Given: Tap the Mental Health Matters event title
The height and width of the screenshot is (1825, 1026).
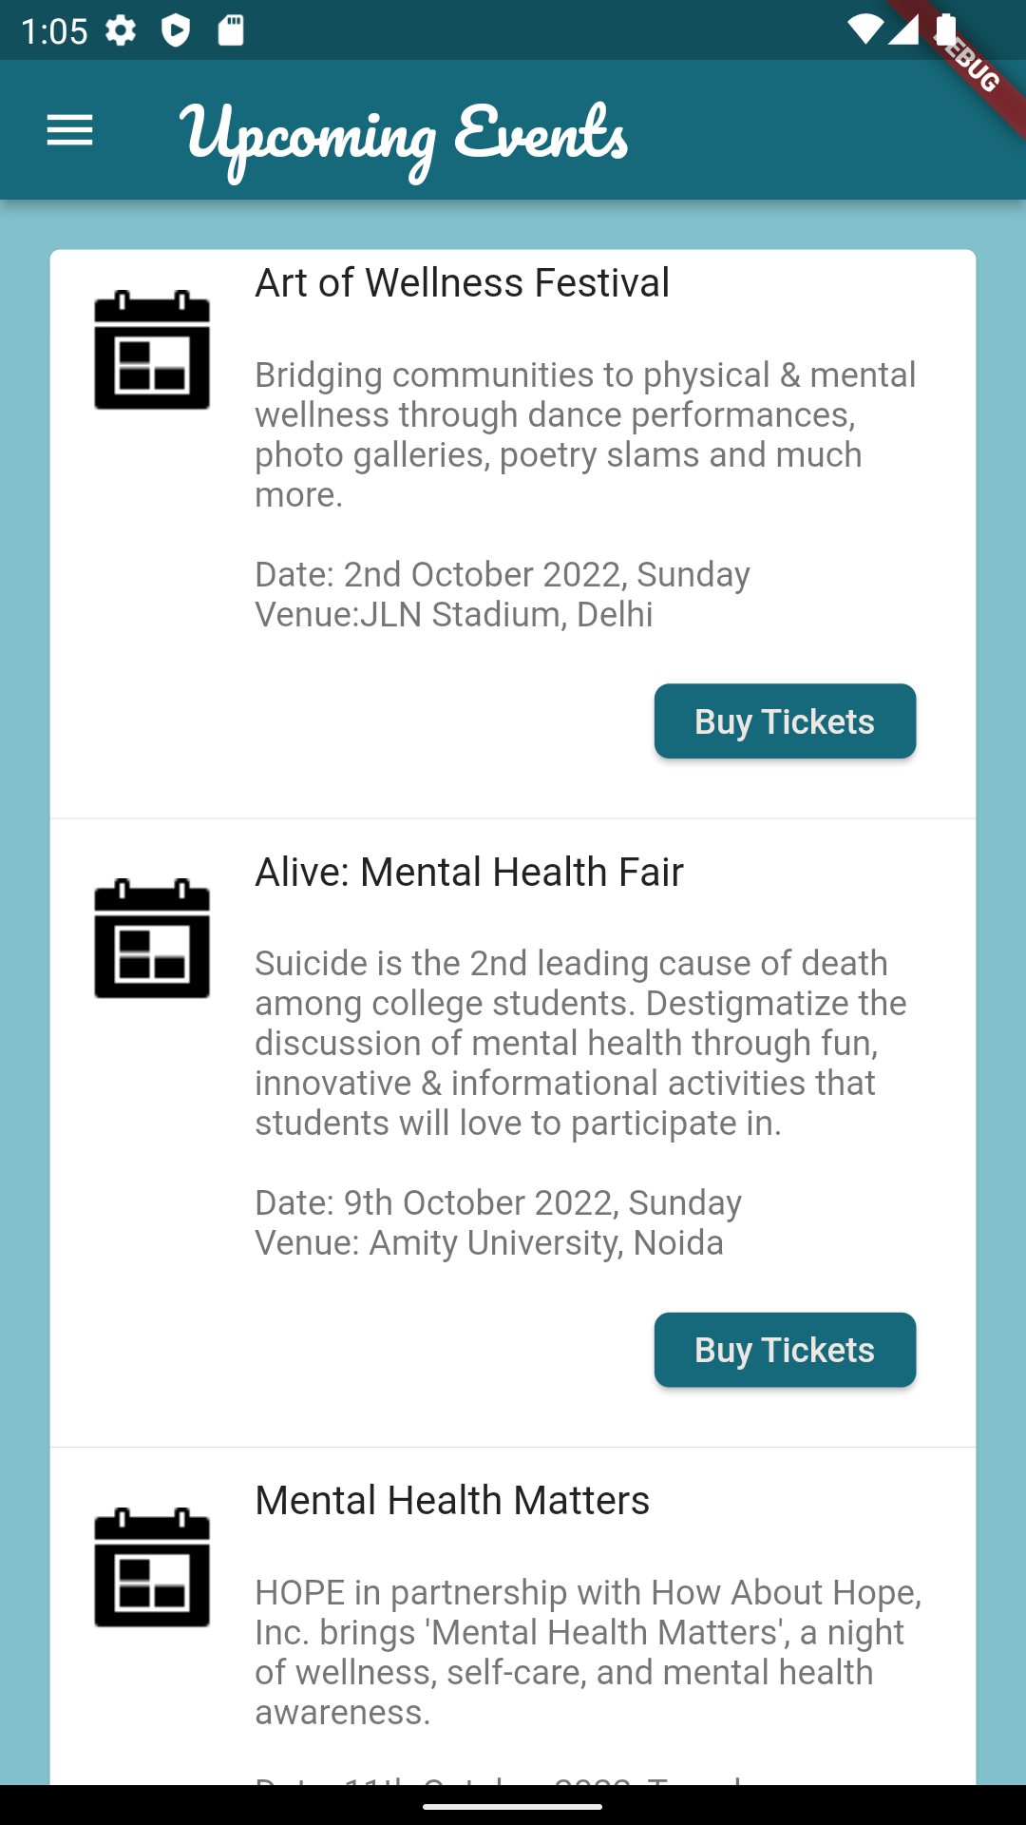Looking at the screenshot, I should (x=452, y=1500).
